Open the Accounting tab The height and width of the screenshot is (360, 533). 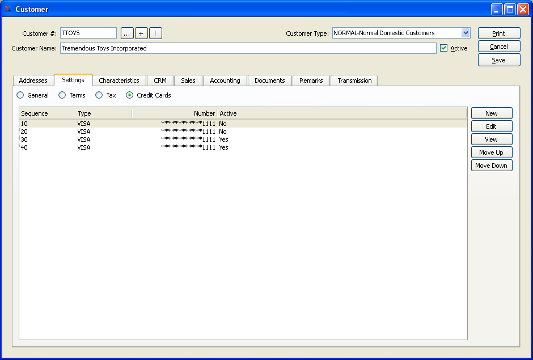pyautogui.click(x=225, y=81)
